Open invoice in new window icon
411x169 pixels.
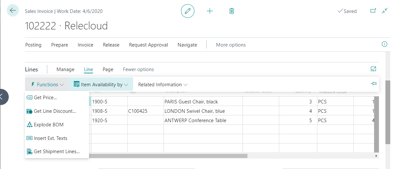tap(373, 11)
